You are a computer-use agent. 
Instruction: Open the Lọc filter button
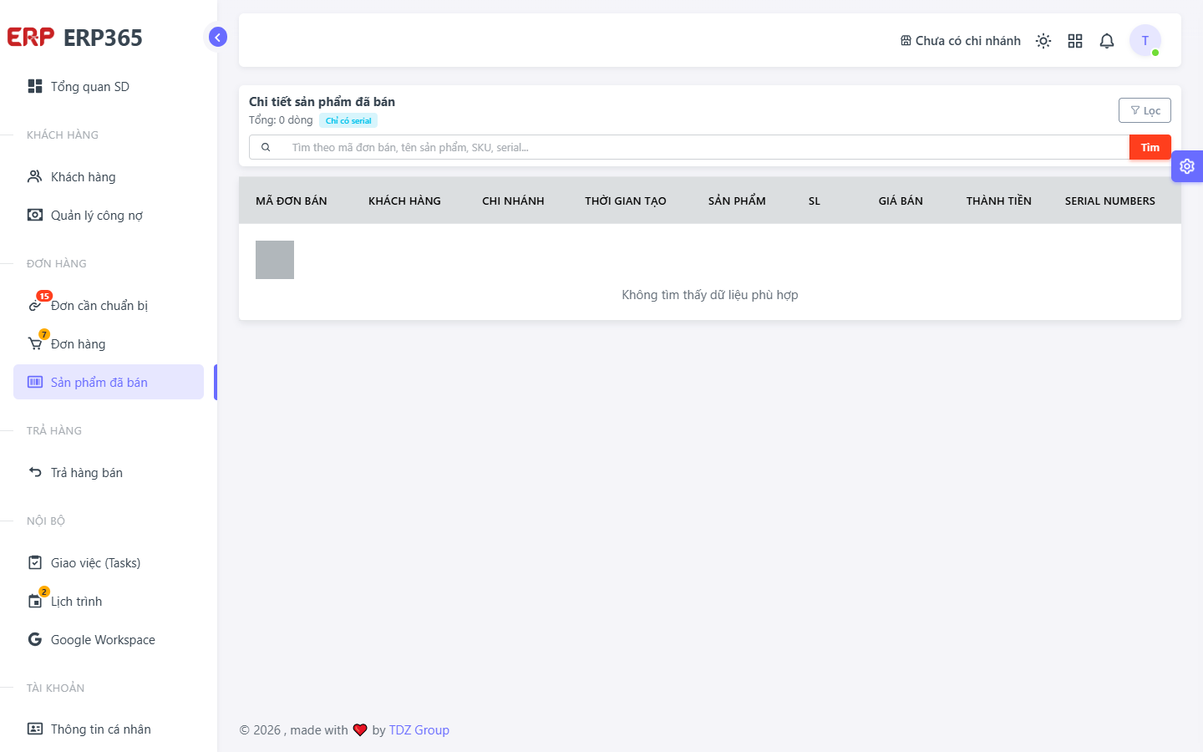1145,110
